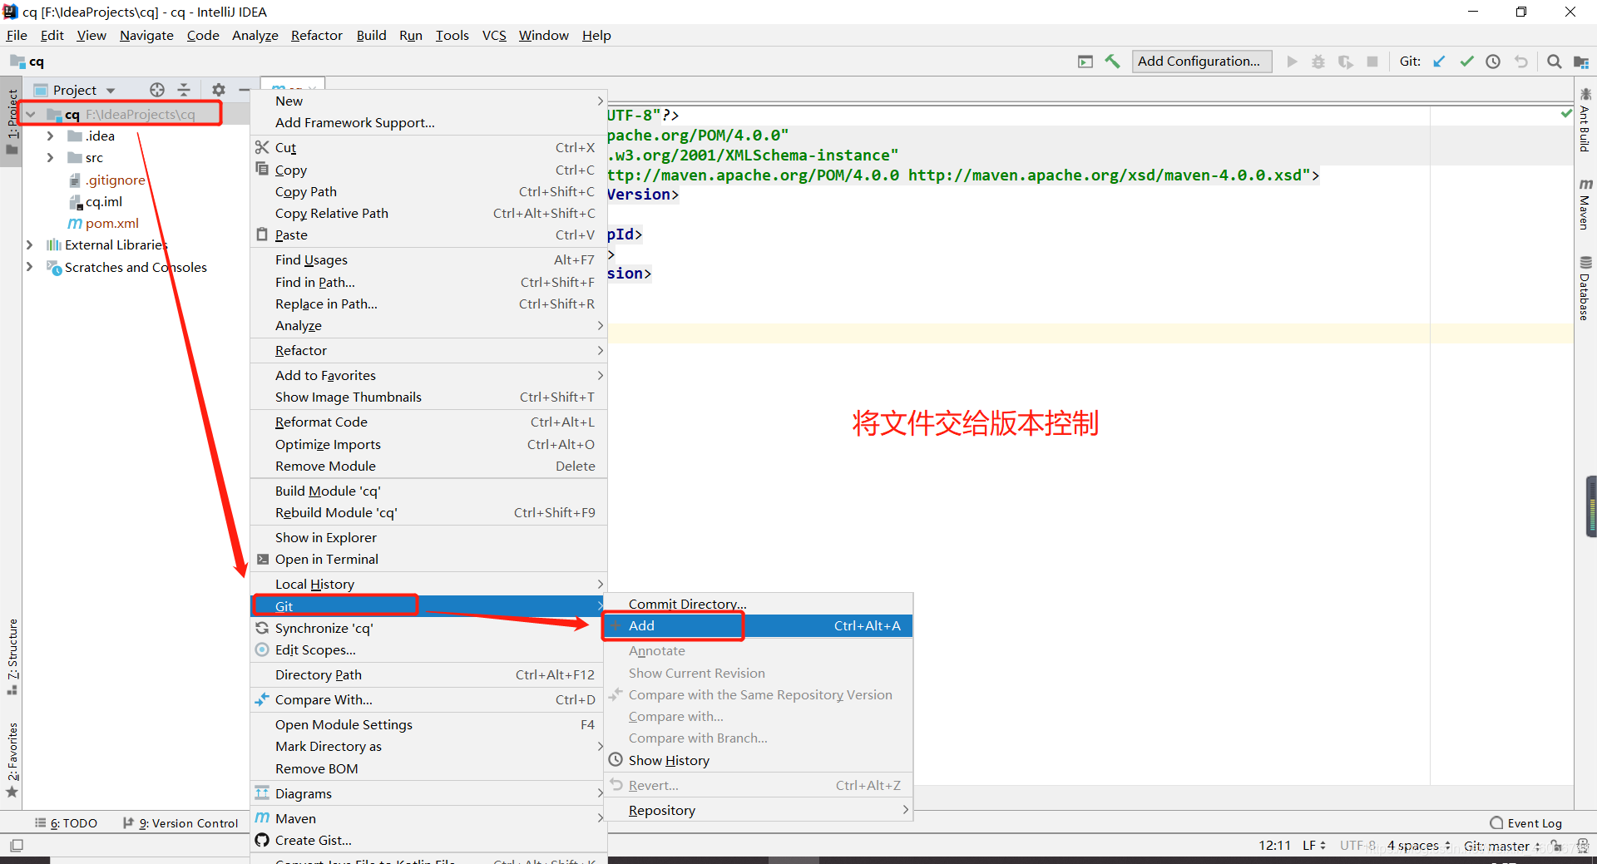Open the Version Control tool window
1597x864 pixels.
click(180, 823)
